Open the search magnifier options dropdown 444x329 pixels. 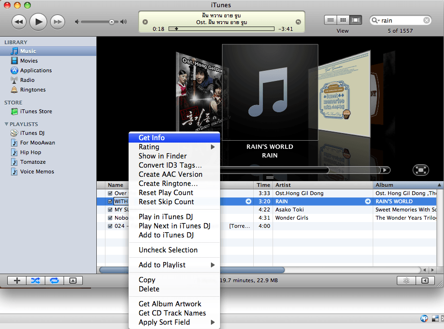(x=376, y=20)
